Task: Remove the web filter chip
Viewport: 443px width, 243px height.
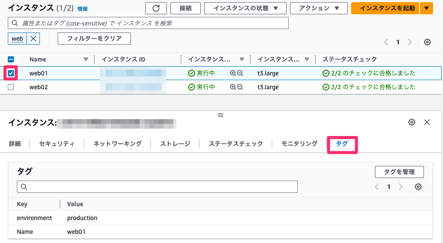Action: point(33,39)
